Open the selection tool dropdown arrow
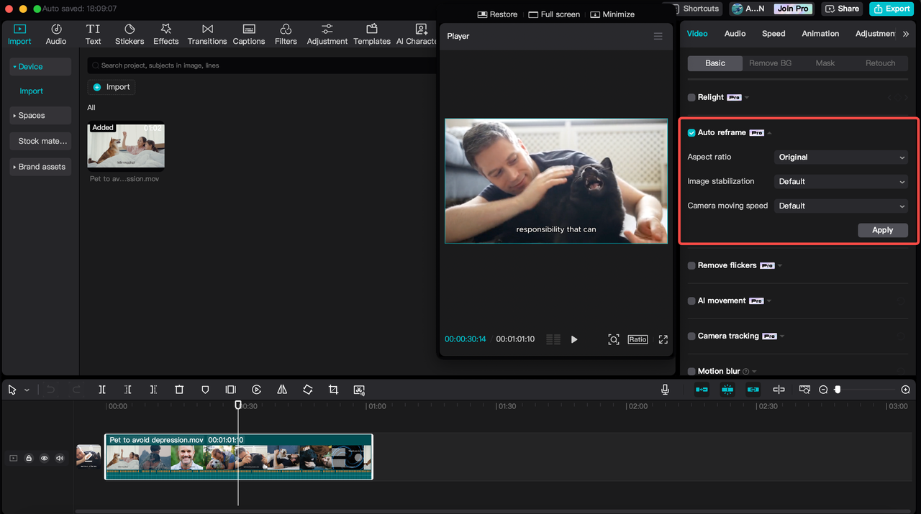Viewport: 921px width, 514px height. tap(27, 390)
